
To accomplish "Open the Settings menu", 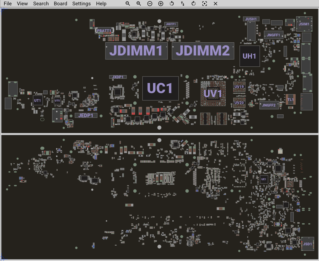I will point(81,4).
